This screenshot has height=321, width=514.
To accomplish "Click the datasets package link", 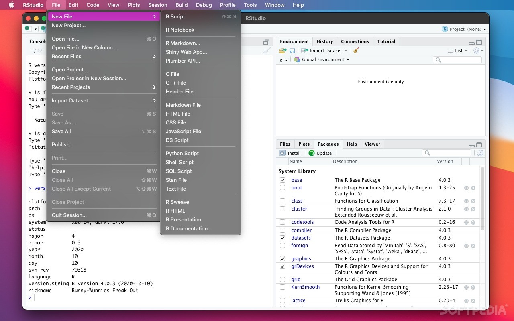I will click(x=301, y=238).
